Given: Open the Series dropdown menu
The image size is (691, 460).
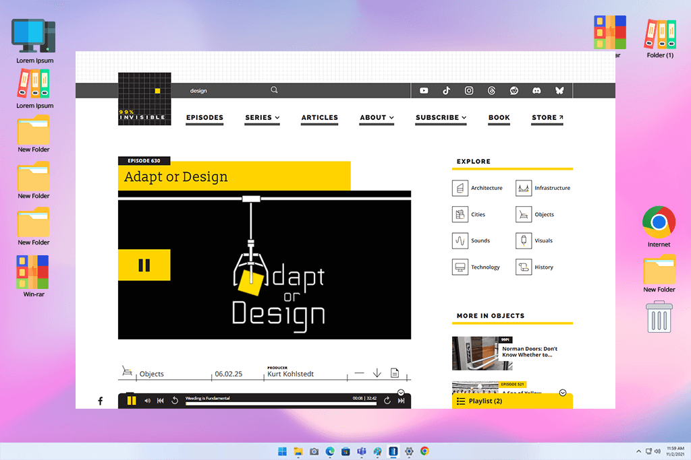Looking at the screenshot, I should (262, 117).
